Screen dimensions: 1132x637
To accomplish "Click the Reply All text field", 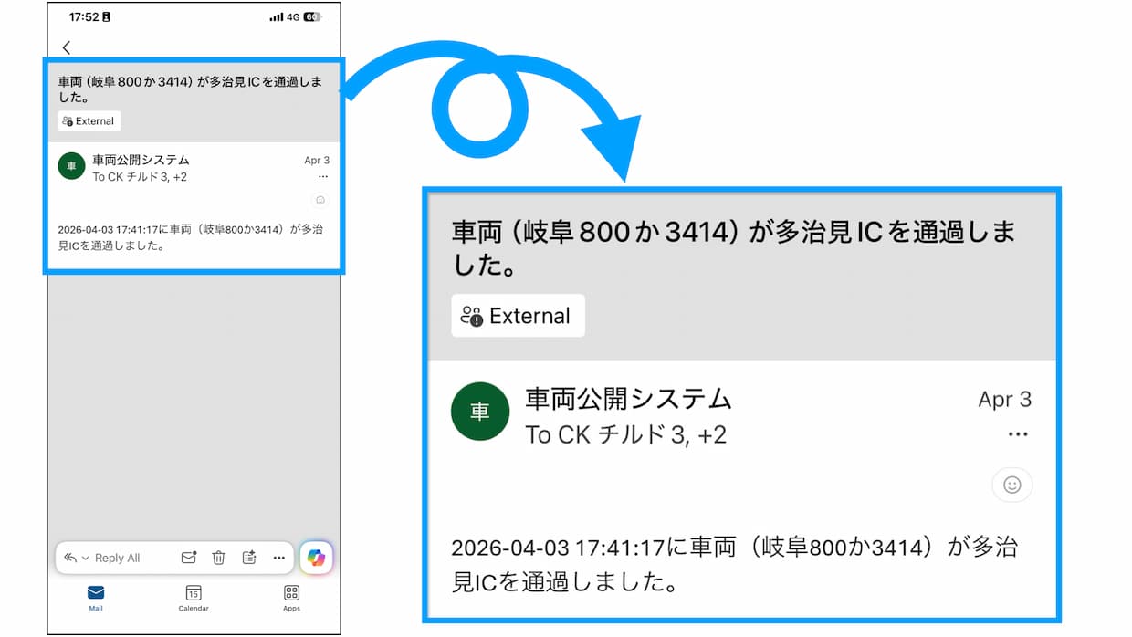I will pyautogui.click(x=118, y=558).
